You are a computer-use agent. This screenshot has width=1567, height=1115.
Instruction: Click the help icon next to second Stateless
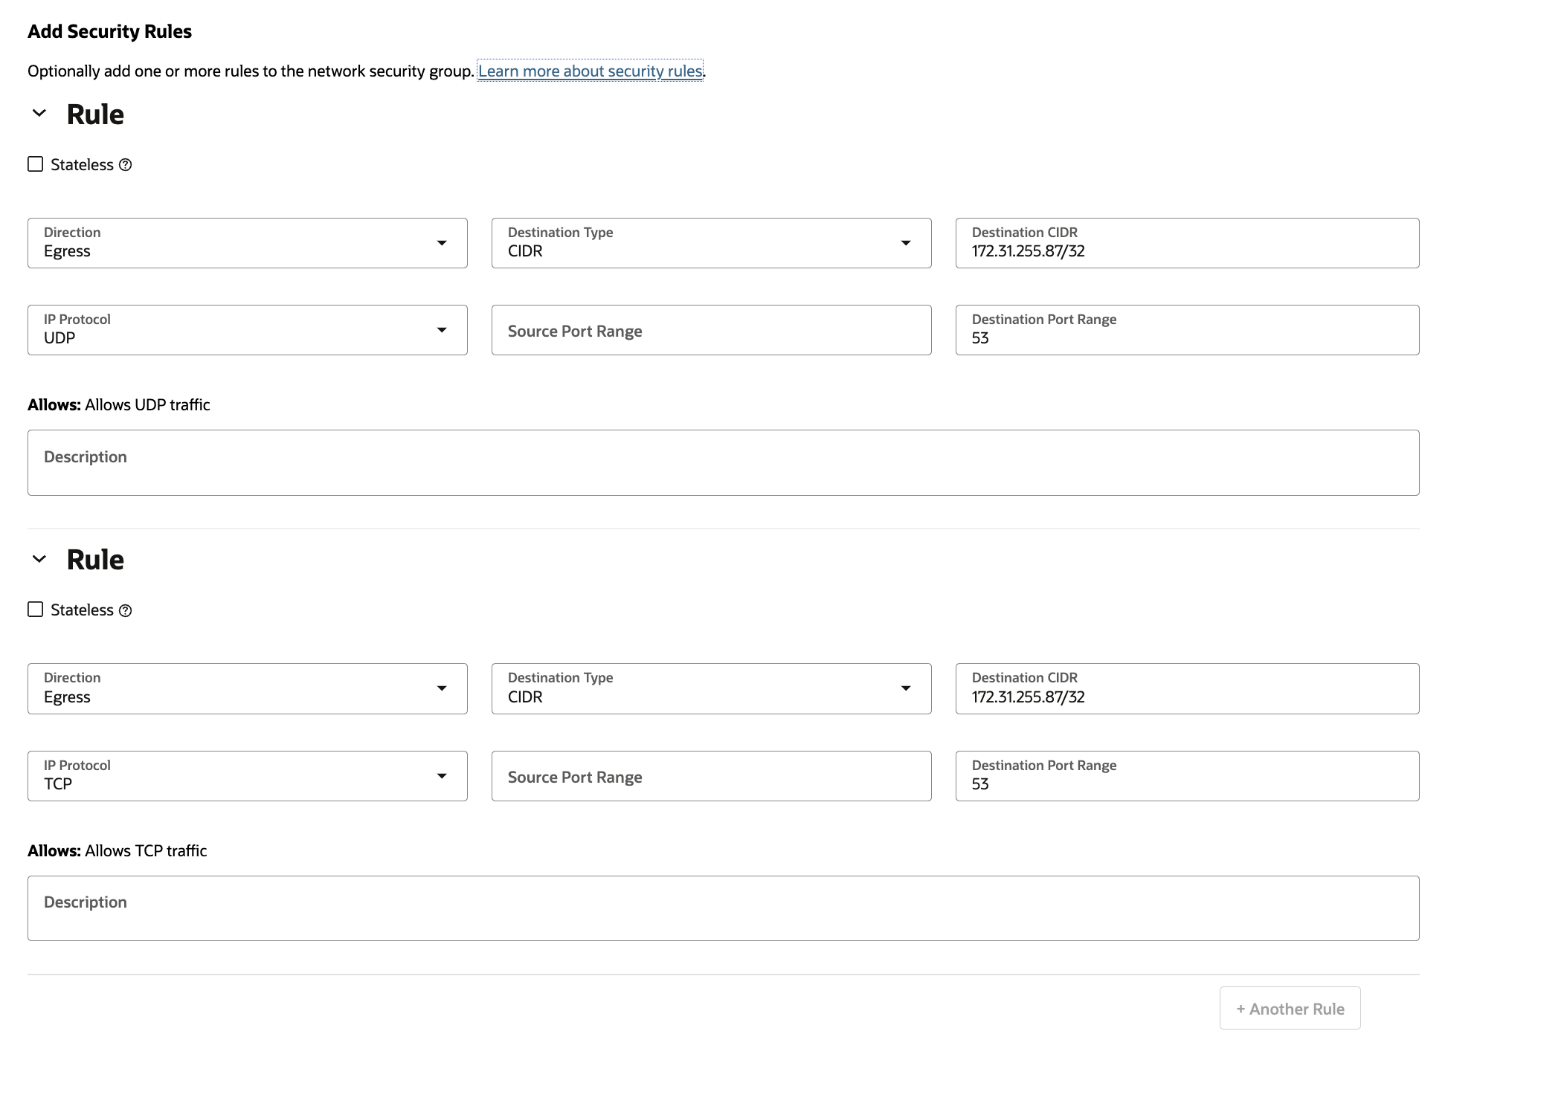pos(126,610)
